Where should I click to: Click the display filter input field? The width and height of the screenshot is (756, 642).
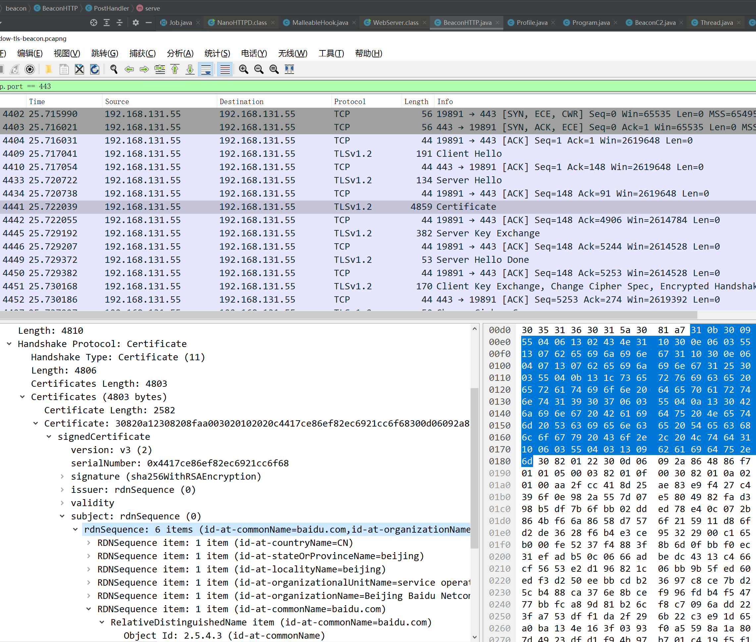pyautogui.click(x=364, y=86)
